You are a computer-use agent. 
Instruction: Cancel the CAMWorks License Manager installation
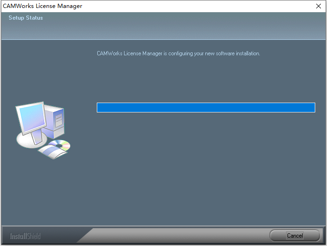295,236
